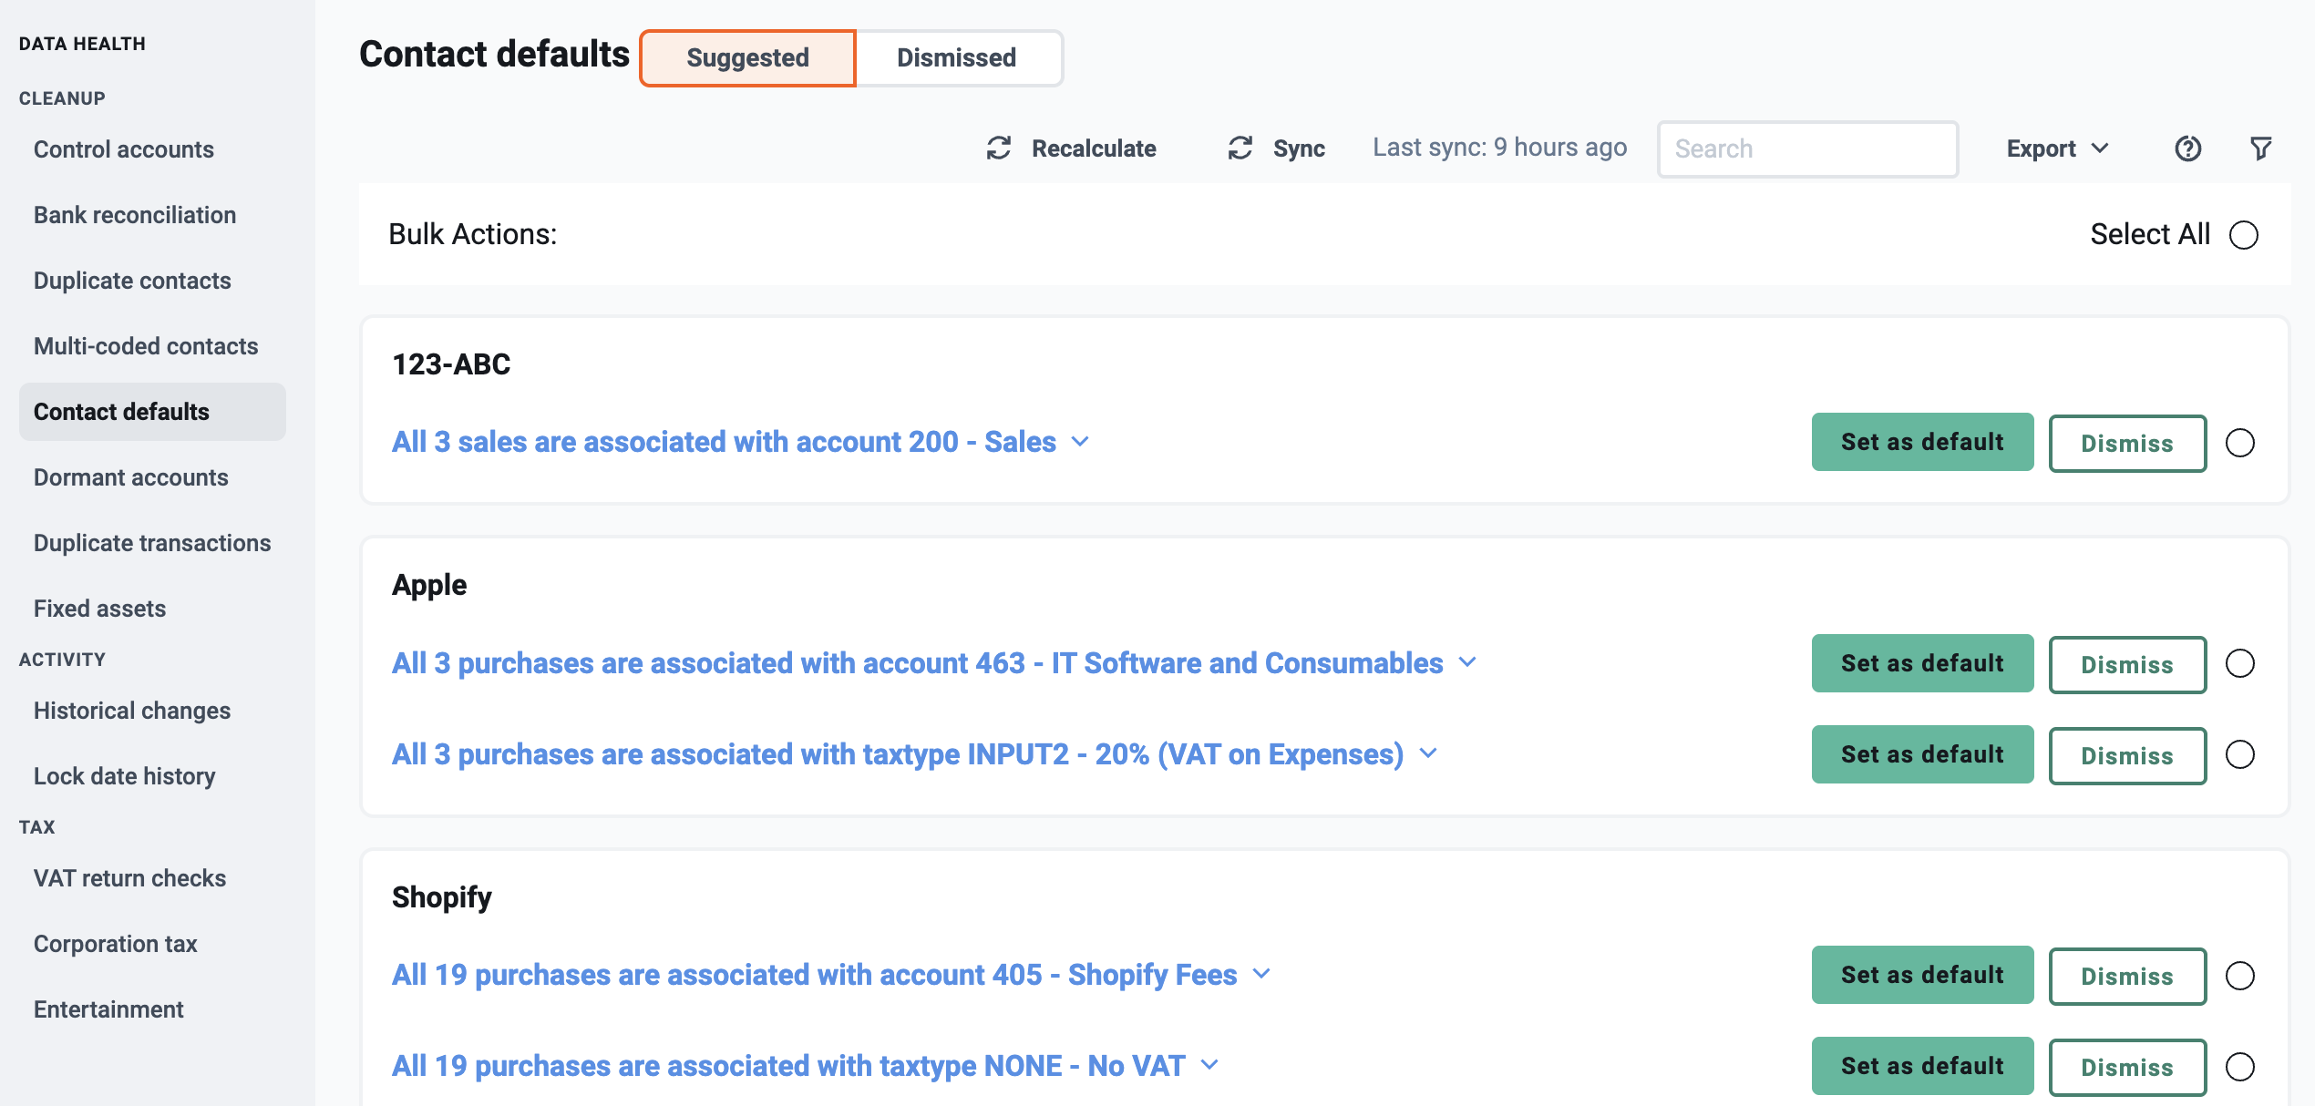Open Bank reconciliation in sidebar

135,215
